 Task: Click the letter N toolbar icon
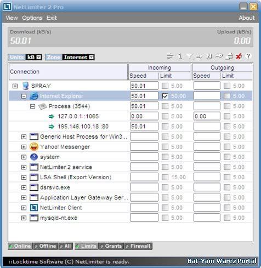pos(209,56)
